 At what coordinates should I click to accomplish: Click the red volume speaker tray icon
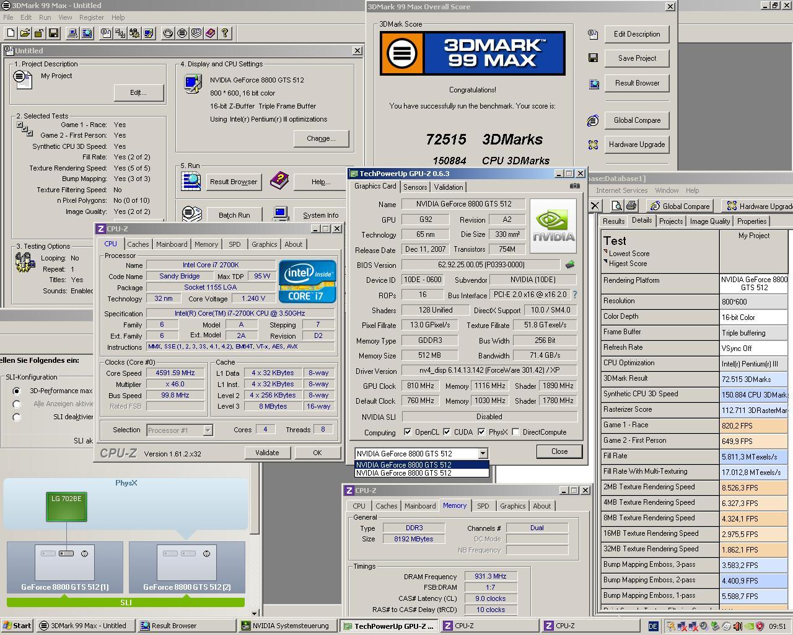tap(738, 626)
